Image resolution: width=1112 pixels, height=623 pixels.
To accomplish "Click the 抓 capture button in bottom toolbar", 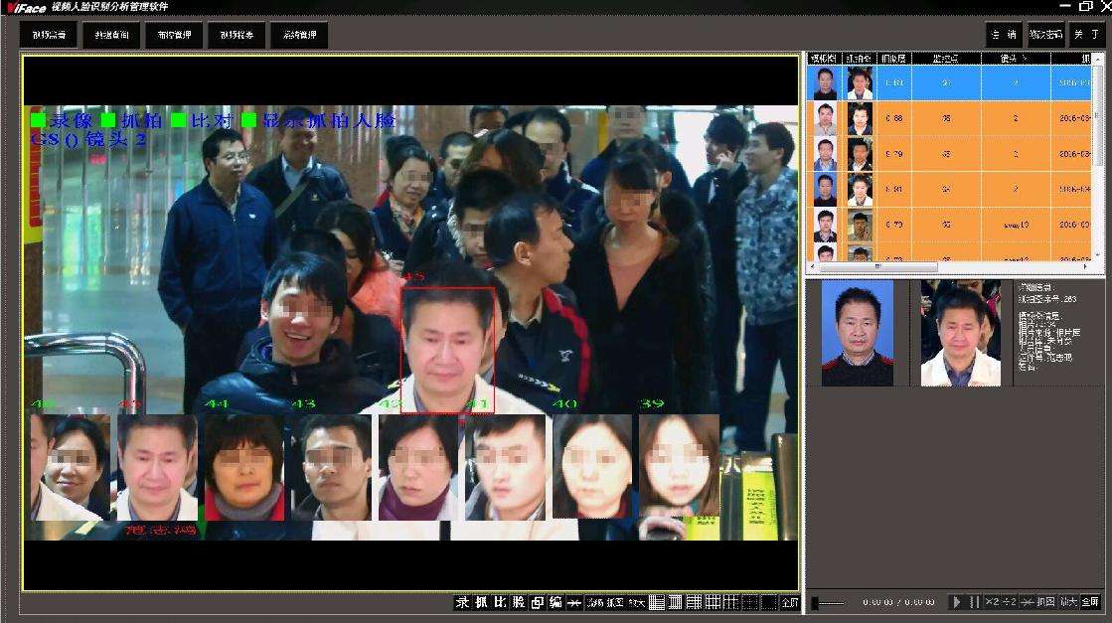I will coord(481,602).
